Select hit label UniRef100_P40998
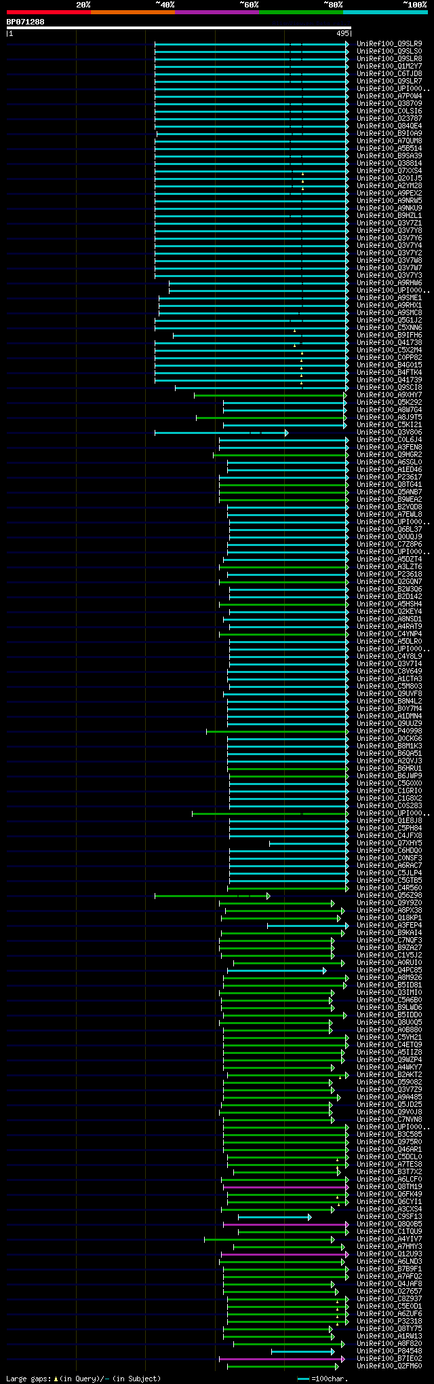Viewport: 434px width, 1384px height. 389,731
